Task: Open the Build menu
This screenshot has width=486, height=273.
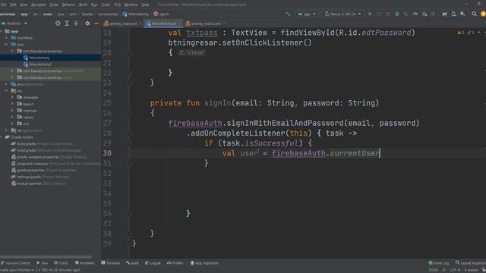Action: click(x=83, y=5)
